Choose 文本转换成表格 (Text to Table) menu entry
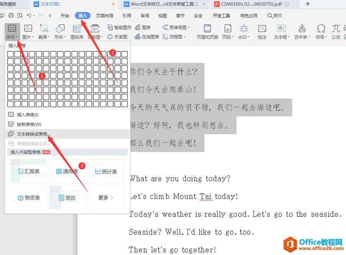 33,134
